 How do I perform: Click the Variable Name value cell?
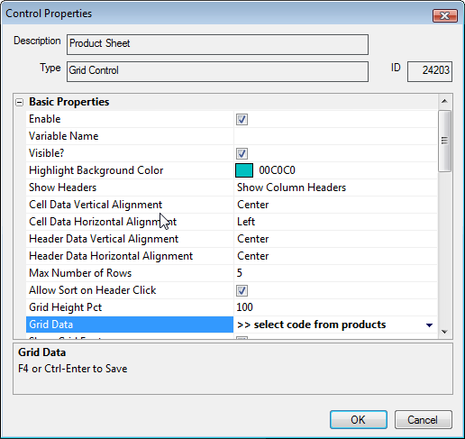[335, 136]
